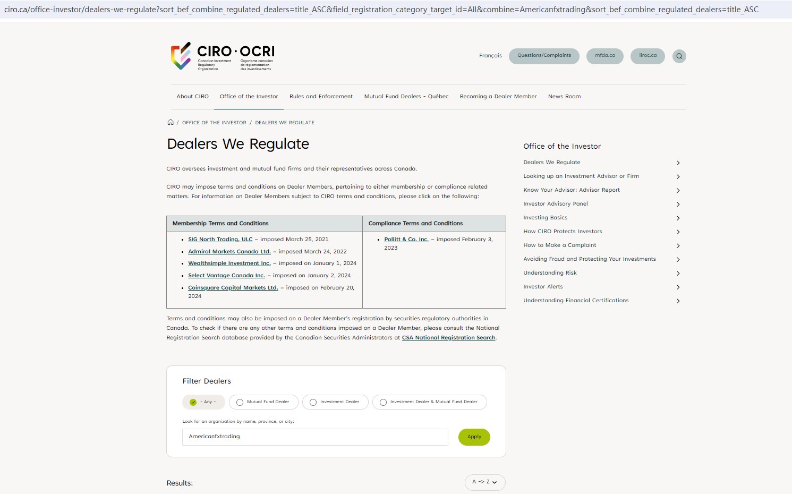This screenshot has width=792, height=494.
Task: Open Investor Advisory Panel sidebar link
Action: (556, 204)
